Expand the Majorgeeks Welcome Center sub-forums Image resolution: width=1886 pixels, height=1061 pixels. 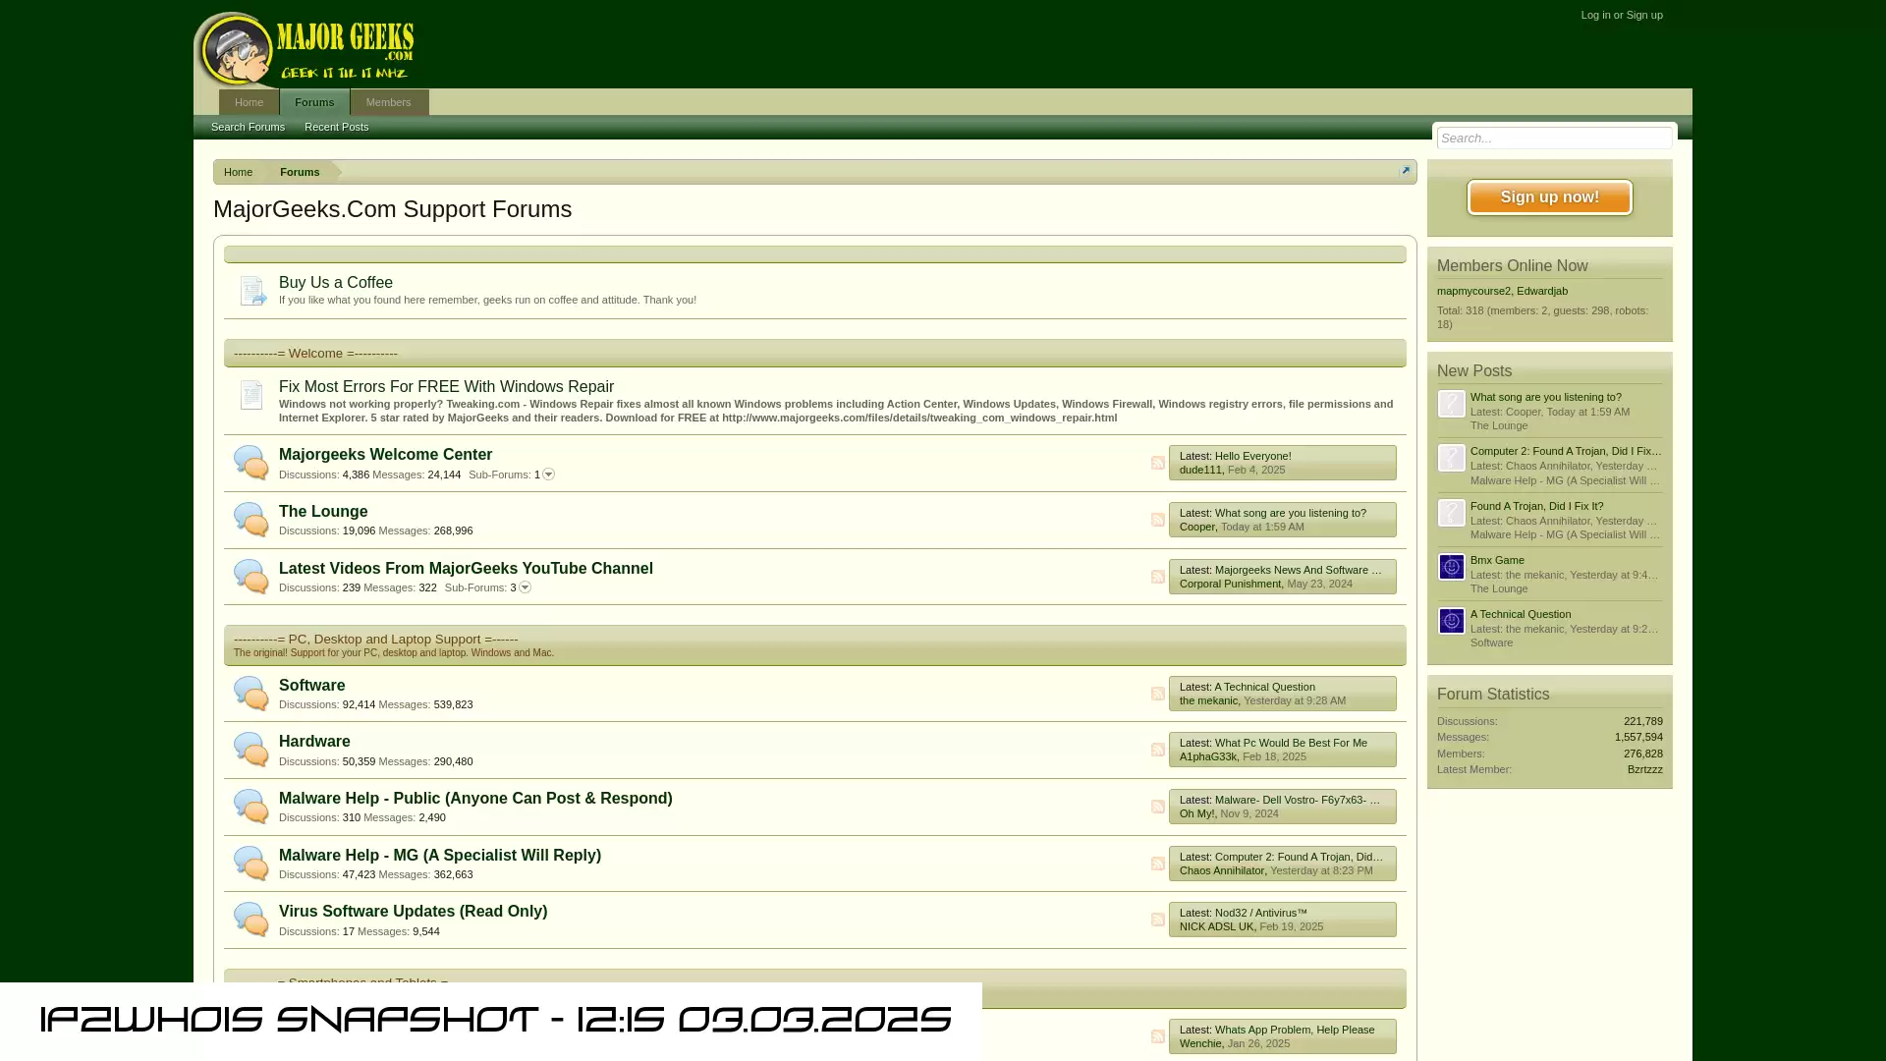click(549, 473)
